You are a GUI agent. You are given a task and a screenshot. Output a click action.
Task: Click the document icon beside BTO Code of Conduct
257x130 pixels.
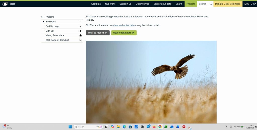[81, 40]
